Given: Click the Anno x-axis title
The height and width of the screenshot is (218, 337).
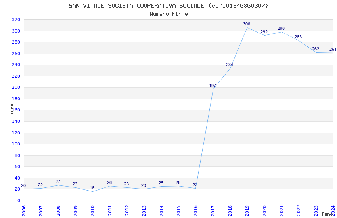Looking at the screenshot, I should [327, 214].
